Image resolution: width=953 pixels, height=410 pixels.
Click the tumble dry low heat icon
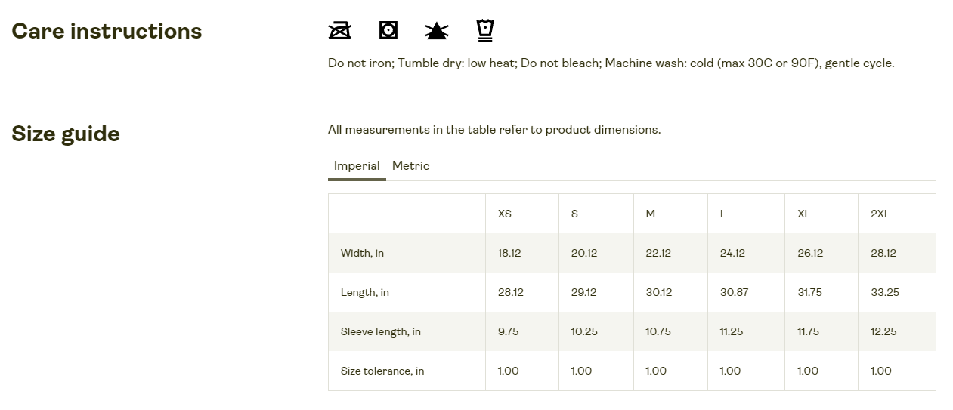(x=388, y=30)
